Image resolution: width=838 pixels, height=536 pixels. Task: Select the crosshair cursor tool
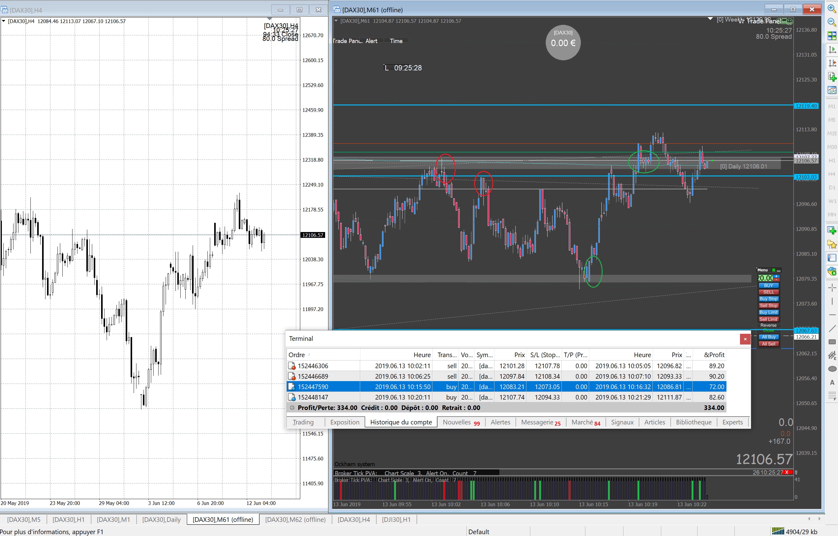(832, 287)
